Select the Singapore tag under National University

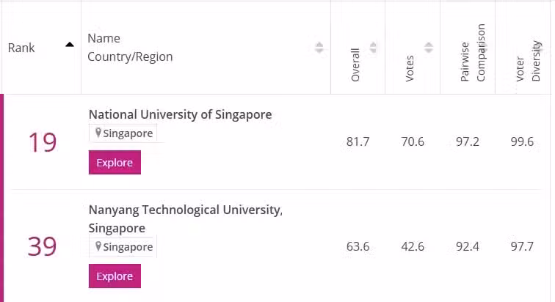click(x=123, y=133)
